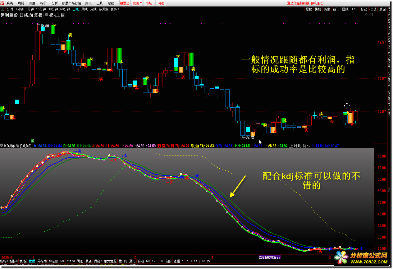Click the -自选 button
This screenshot has width=393, height=269.
click(373, 9)
